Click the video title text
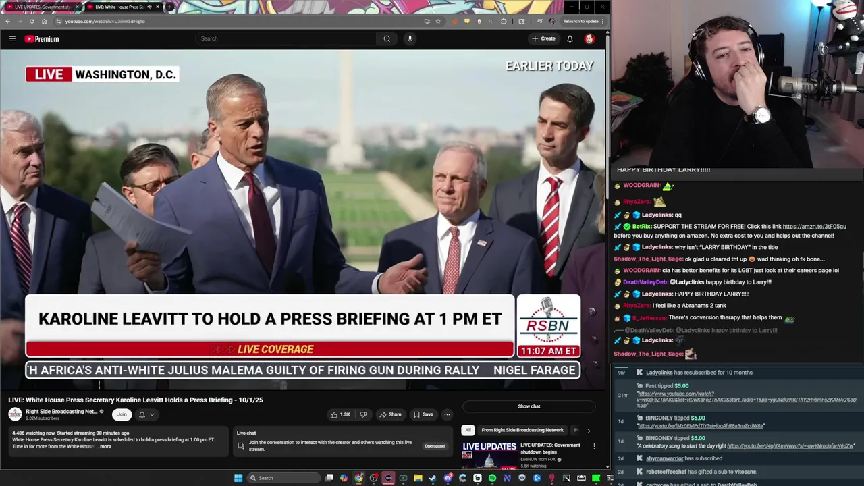 tap(136, 400)
